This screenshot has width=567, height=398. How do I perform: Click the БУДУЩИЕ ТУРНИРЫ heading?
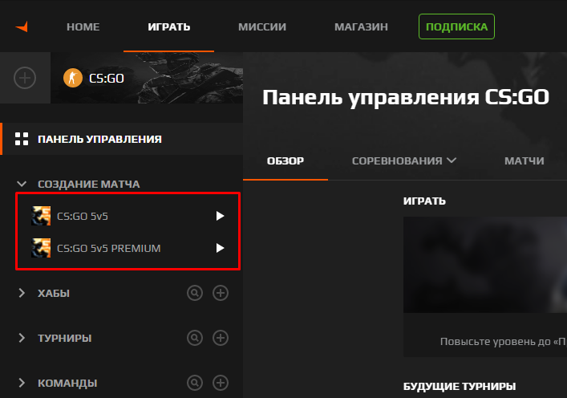pyautogui.click(x=460, y=387)
